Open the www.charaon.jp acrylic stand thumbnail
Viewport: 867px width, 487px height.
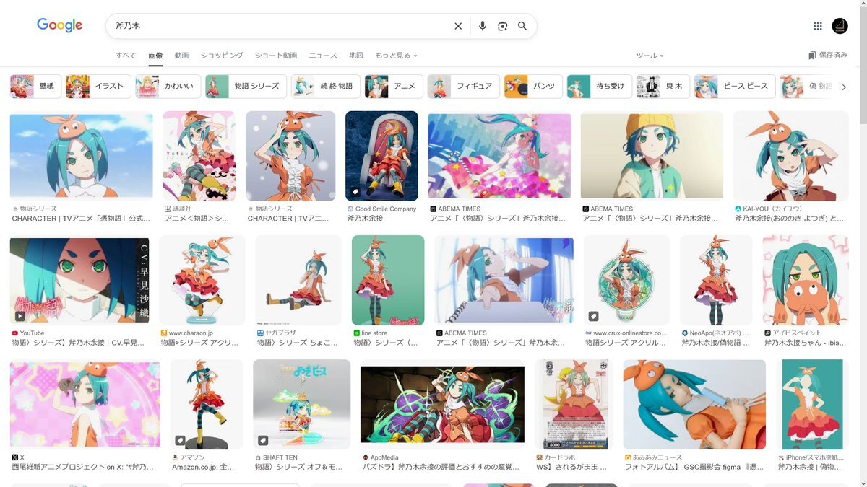[x=202, y=280]
